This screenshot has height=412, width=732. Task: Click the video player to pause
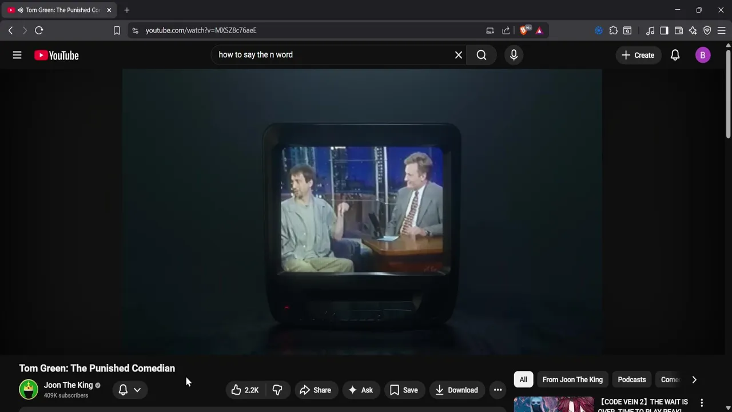pyautogui.click(x=362, y=212)
